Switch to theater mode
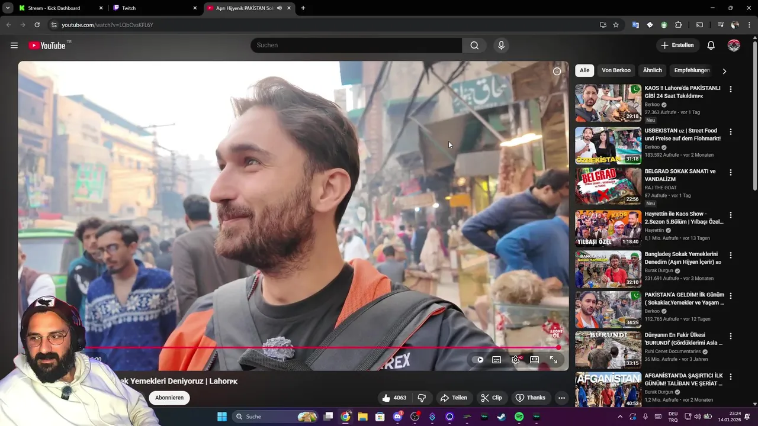 (535, 360)
